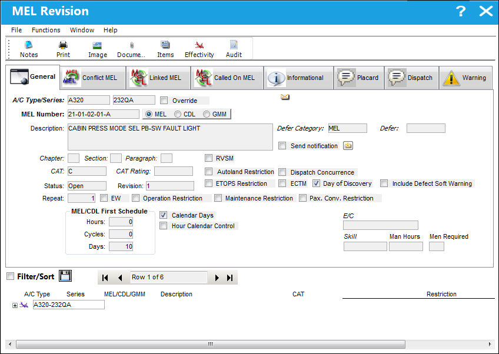Switch to the Dispatch tab

pyautogui.click(x=411, y=78)
